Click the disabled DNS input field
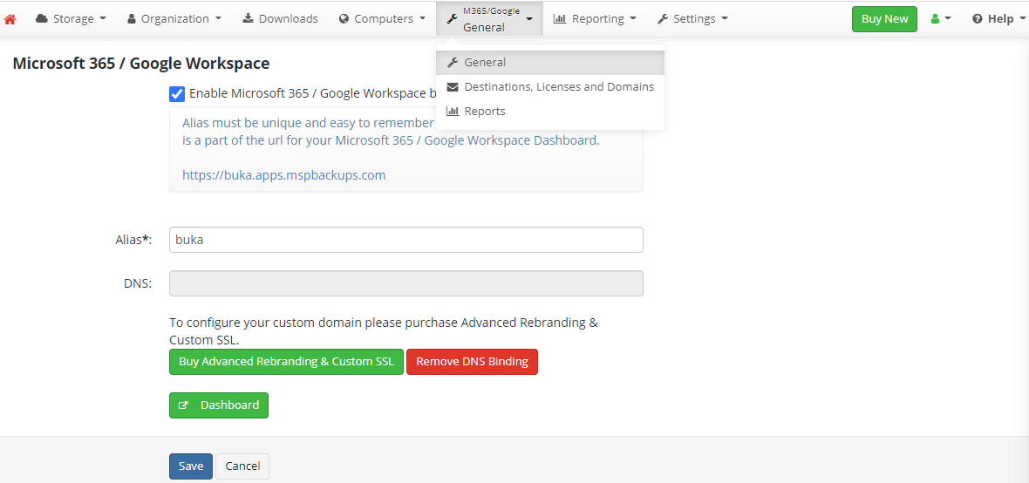Screen dimensions: 1029x483 [x=406, y=283]
